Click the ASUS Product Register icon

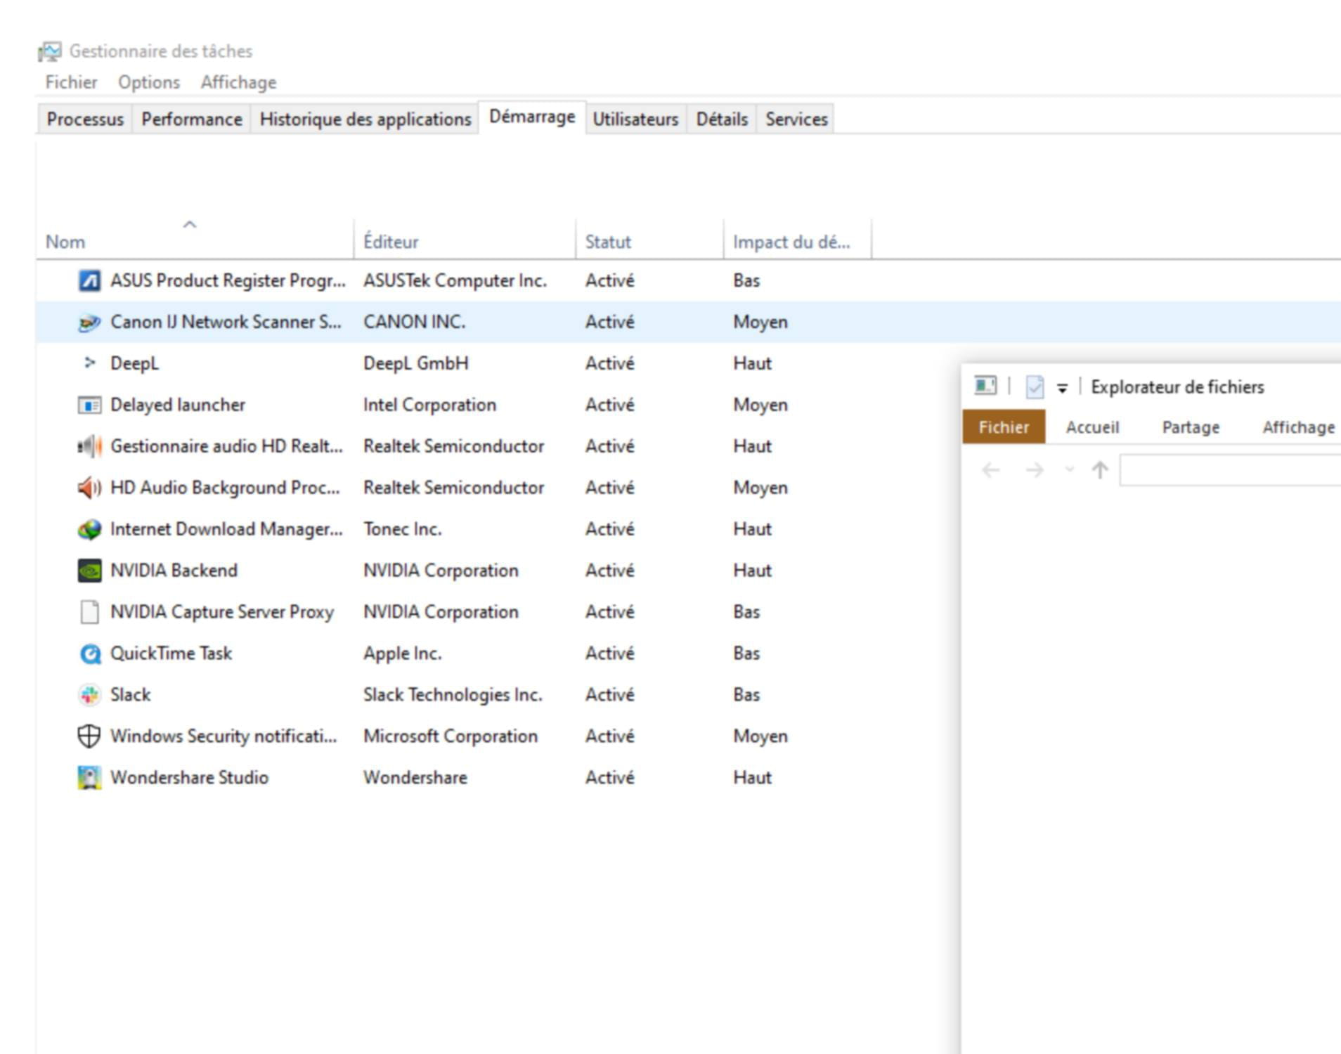(89, 281)
